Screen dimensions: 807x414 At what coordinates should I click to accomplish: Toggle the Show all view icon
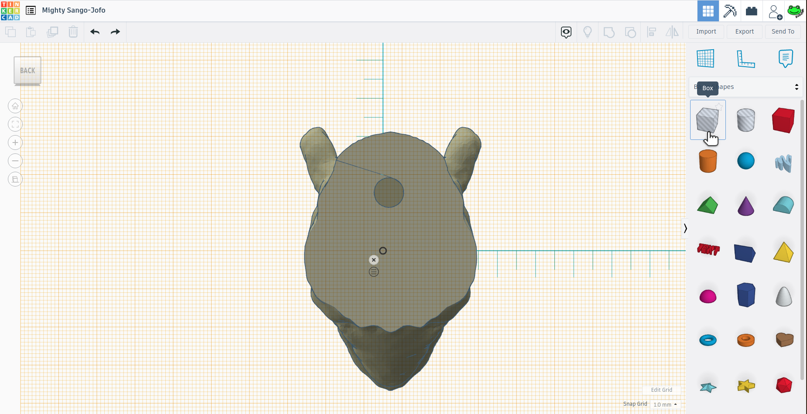[x=566, y=32]
